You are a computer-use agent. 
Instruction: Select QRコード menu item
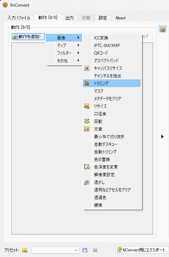tap(112, 53)
